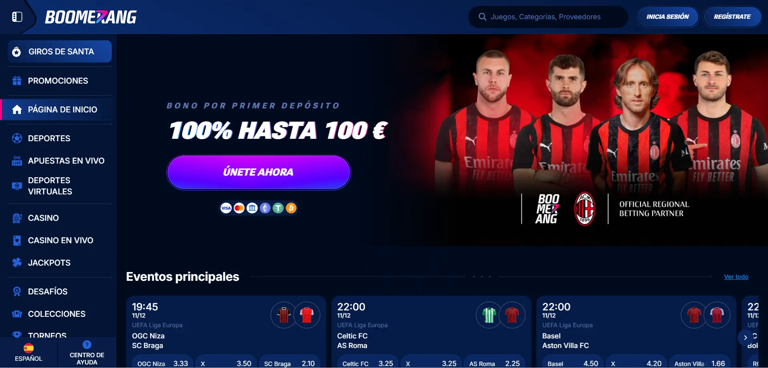Click the Jackpots clover icon

pos(17,263)
